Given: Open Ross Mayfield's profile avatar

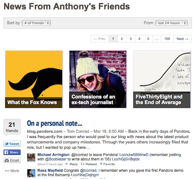Looking at the screenshot, I should [31, 173].
